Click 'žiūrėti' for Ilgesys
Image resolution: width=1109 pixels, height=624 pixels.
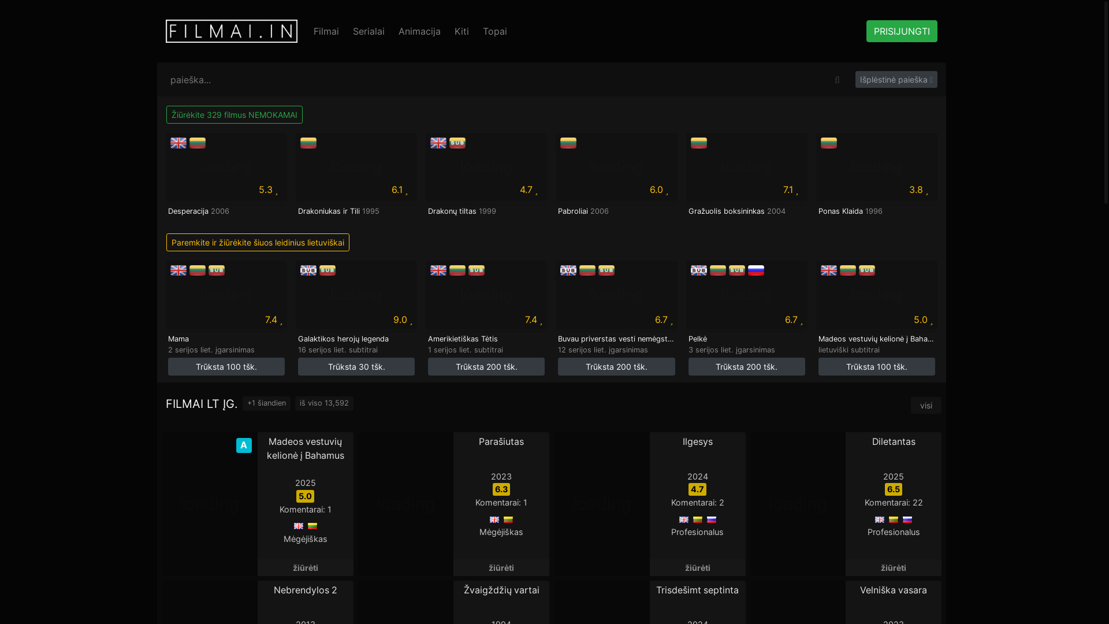tap(698, 568)
